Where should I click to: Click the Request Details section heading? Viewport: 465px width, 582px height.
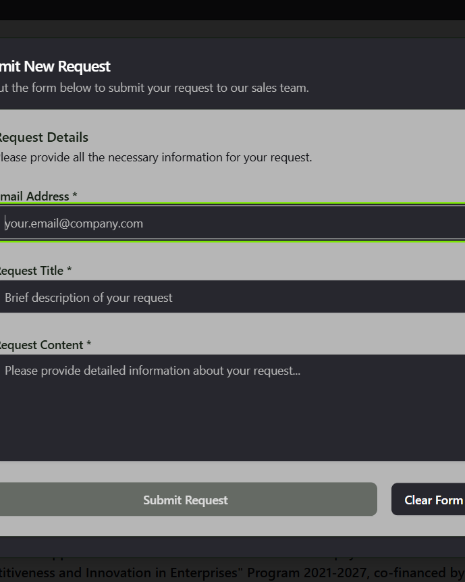point(43,138)
